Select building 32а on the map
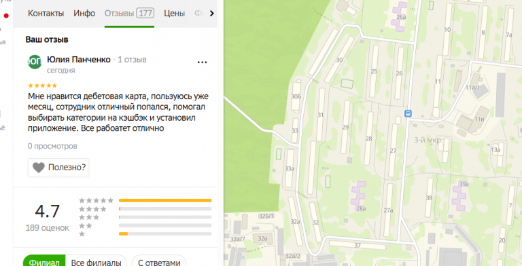Viewport: 522px width, 266px height. click(x=295, y=222)
